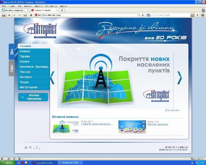
Task: Show the next slide with right chevron
Action: tap(180, 78)
